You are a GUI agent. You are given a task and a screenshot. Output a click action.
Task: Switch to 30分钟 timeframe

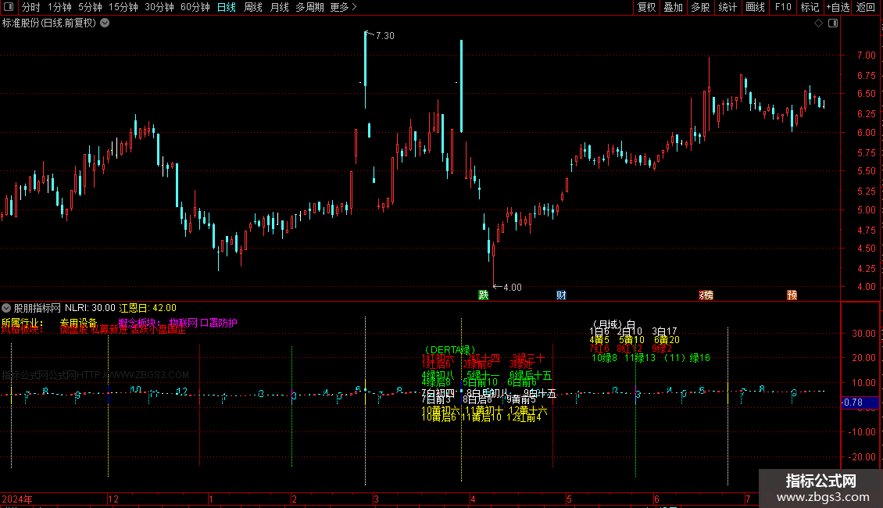(159, 7)
